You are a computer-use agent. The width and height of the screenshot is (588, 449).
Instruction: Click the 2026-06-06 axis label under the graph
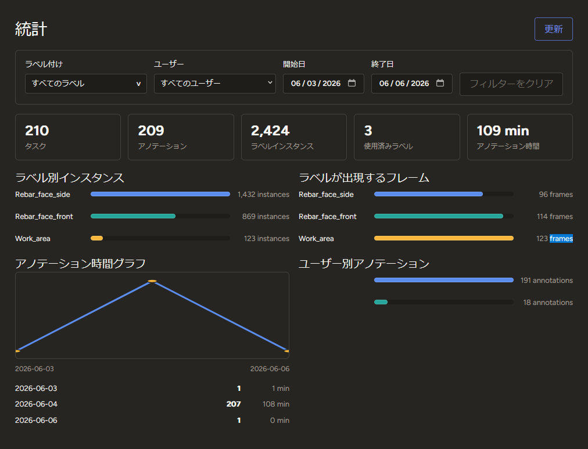270,369
